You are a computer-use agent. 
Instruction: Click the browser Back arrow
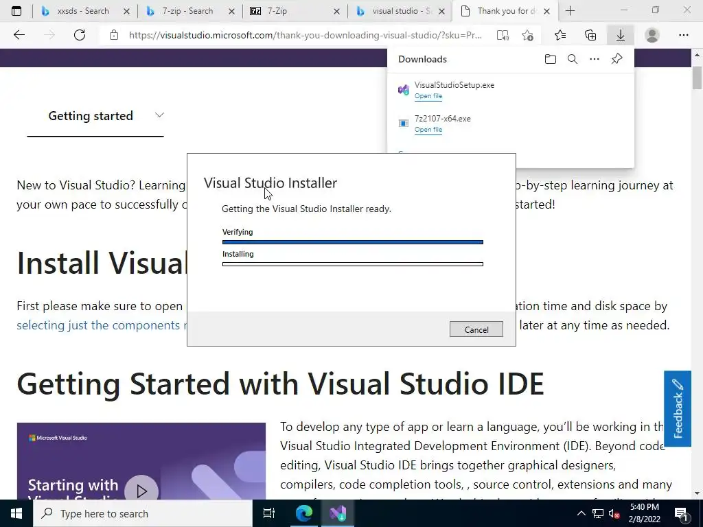(x=19, y=35)
